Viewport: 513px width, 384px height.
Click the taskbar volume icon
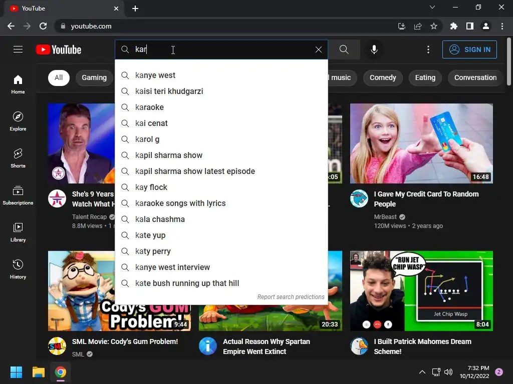tap(448, 372)
